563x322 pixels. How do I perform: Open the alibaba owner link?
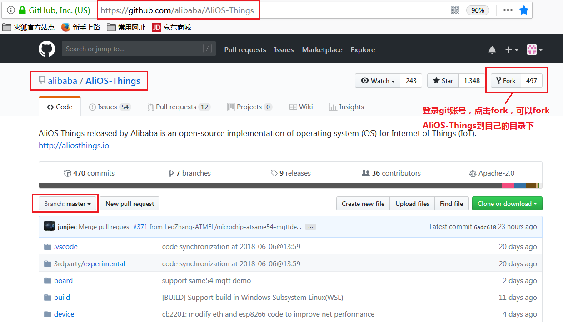[62, 81]
